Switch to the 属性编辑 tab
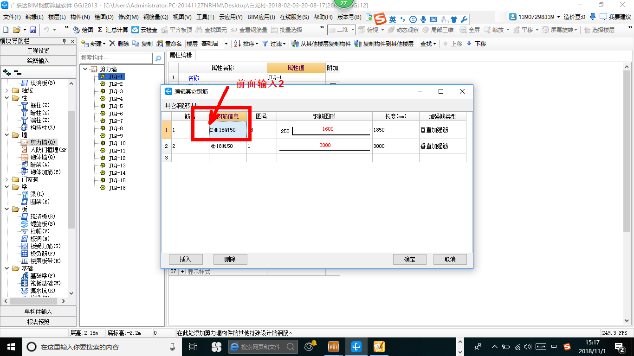 [181, 55]
